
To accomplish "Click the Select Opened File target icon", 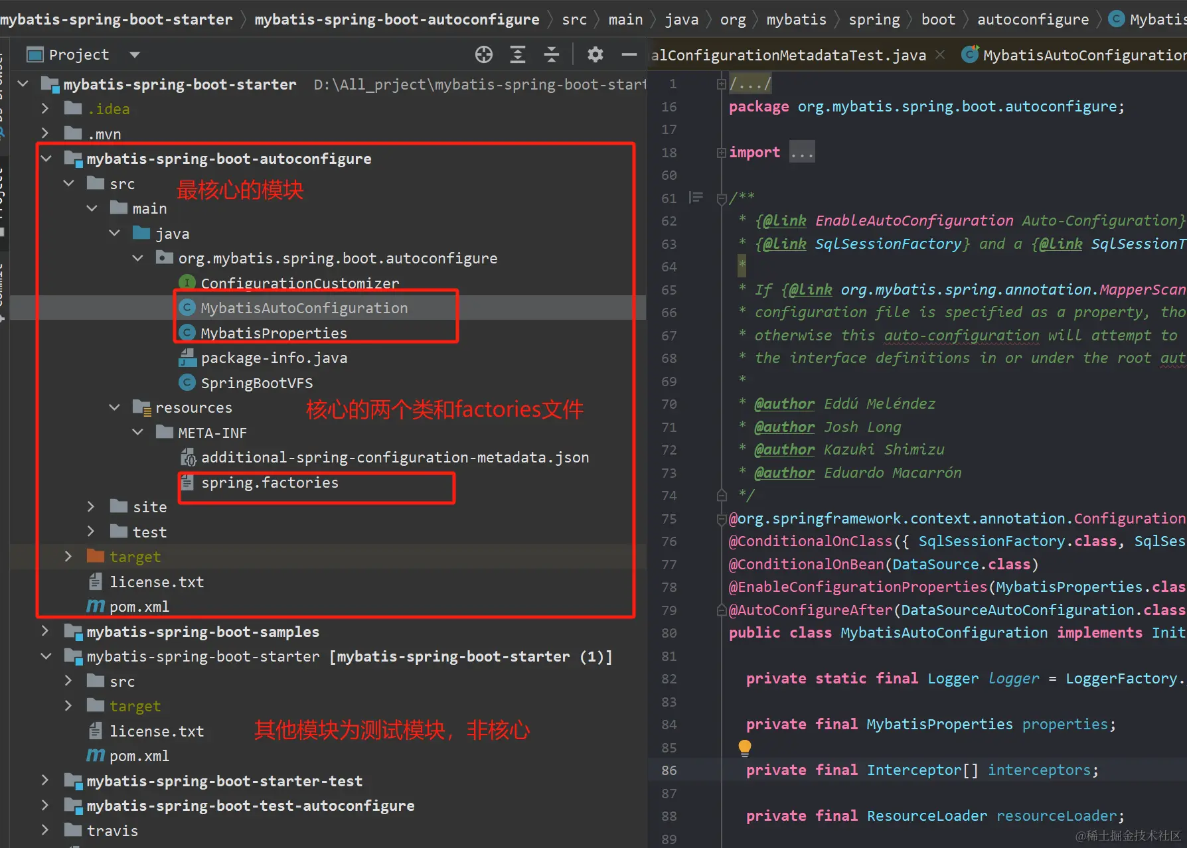I will [x=484, y=54].
